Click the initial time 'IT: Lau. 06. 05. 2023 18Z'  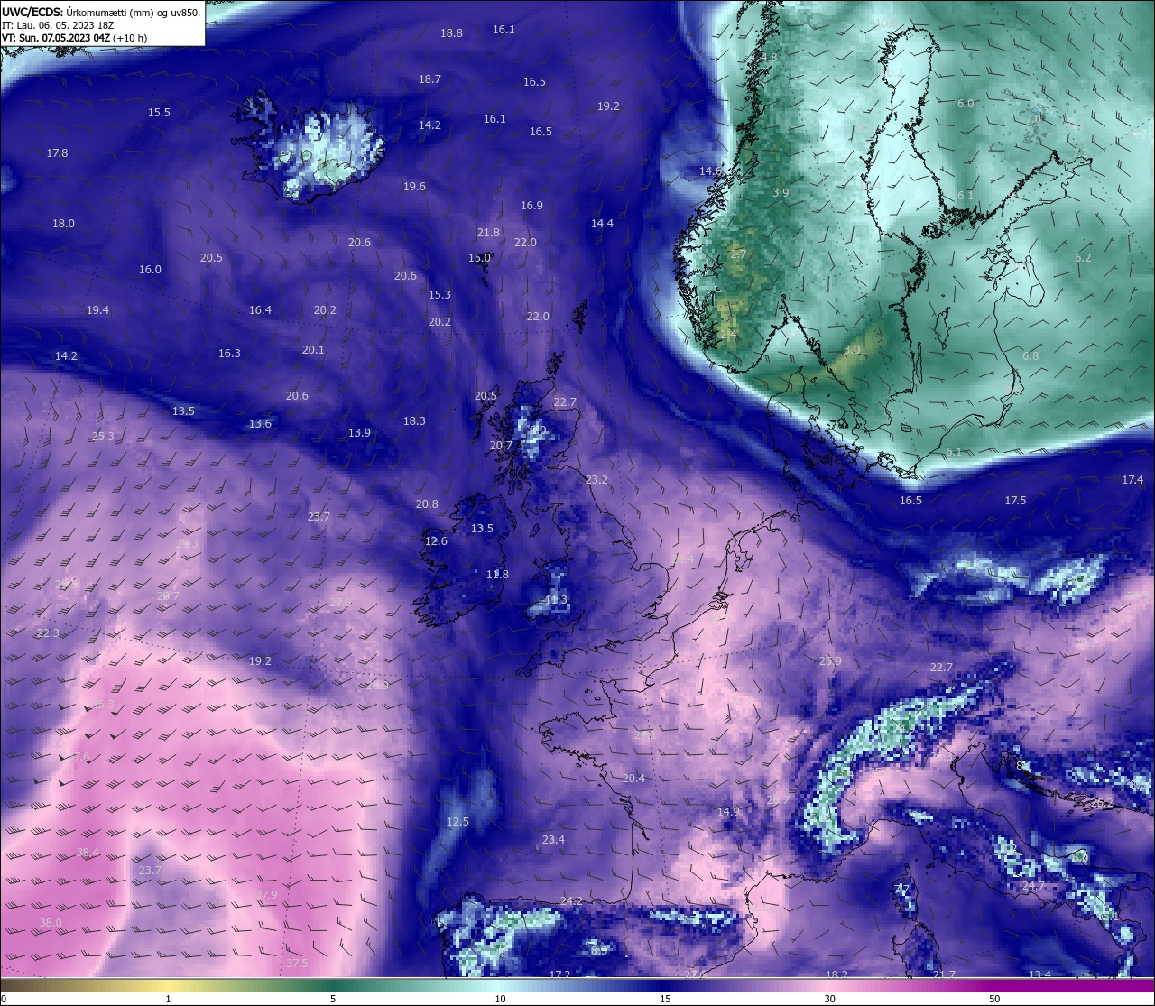click(x=58, y=25)
